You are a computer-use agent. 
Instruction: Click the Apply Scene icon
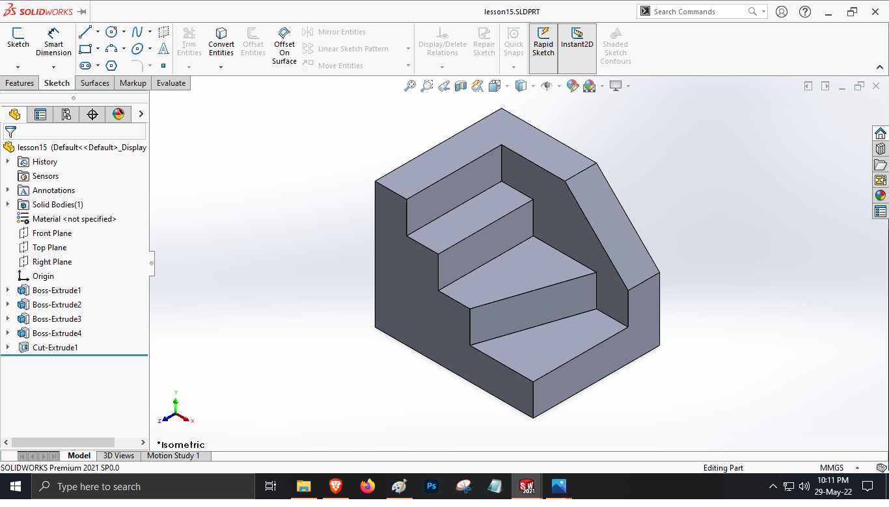click(590, 86)
